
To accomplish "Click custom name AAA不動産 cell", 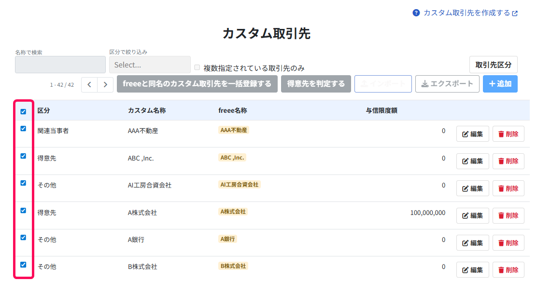I will pos(143,131).
